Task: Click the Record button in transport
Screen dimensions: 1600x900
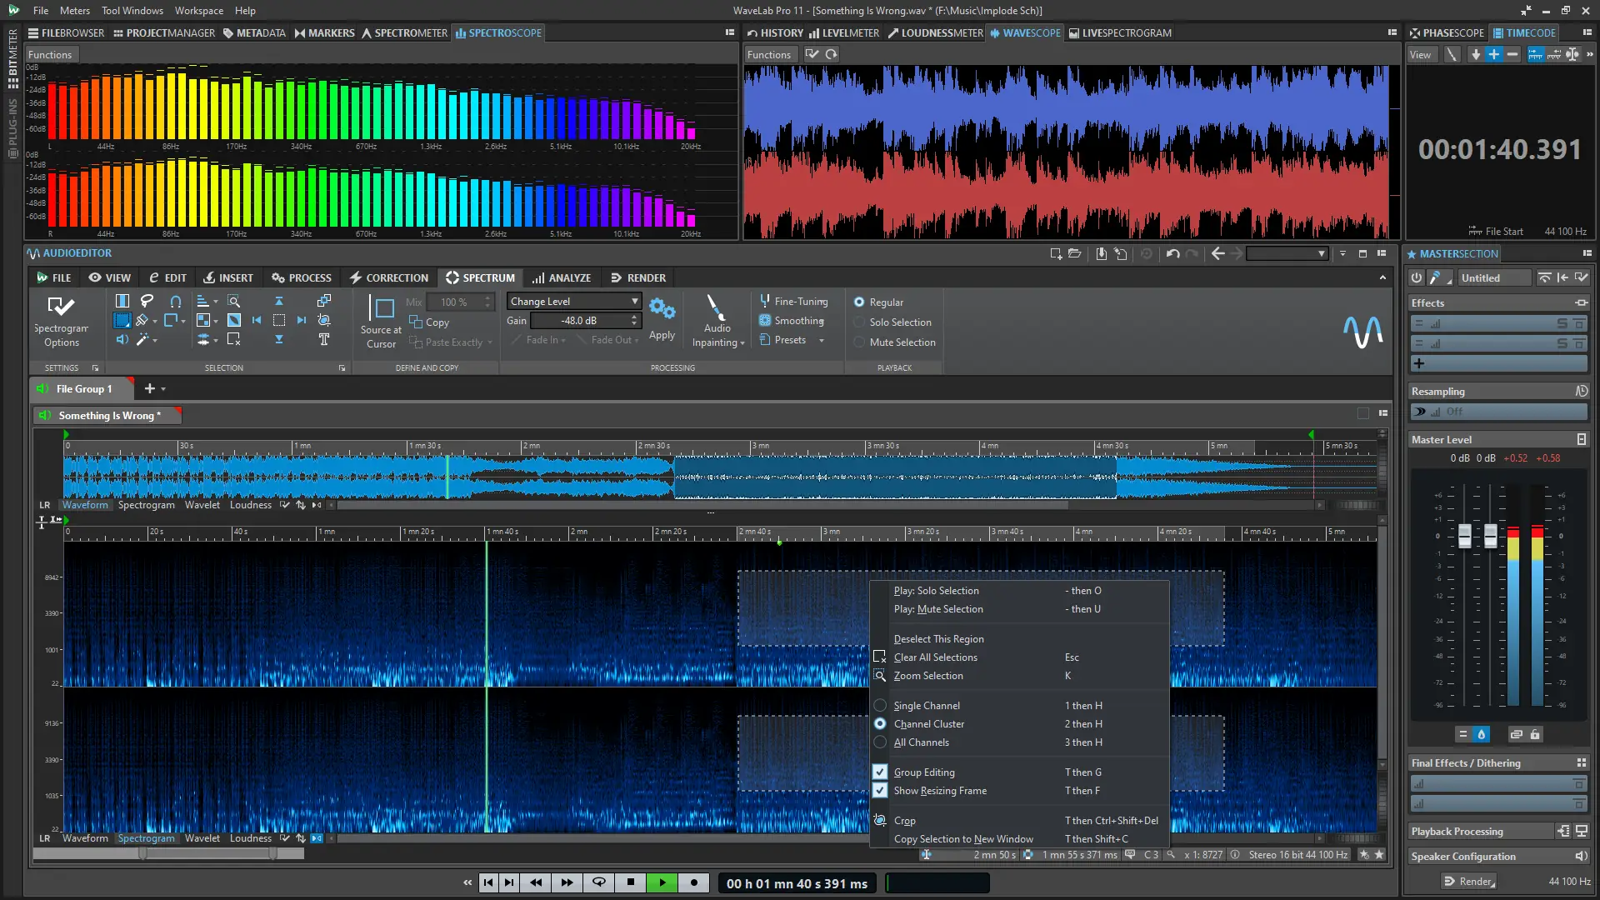Action: pyautogui.click(x=693, y=882)
